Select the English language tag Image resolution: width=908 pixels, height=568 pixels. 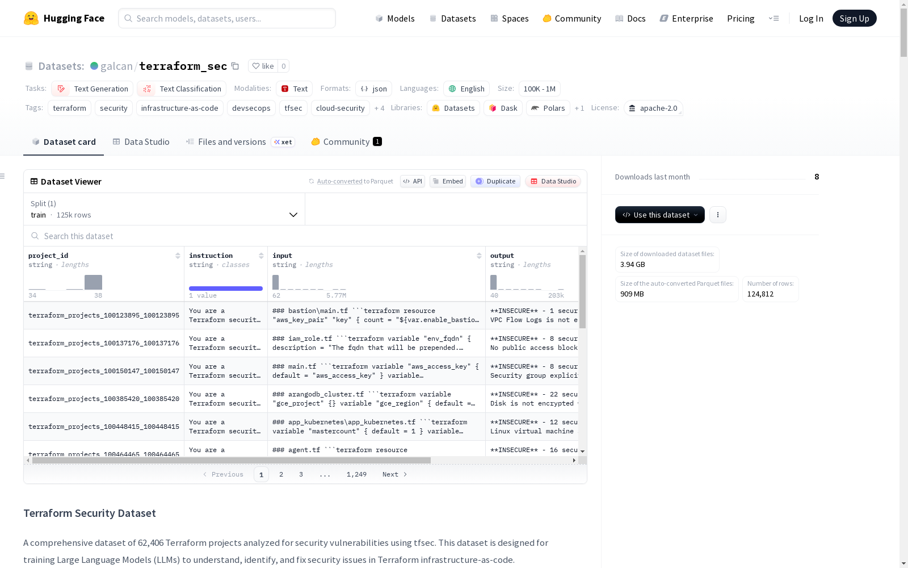[x=466, y=89]
